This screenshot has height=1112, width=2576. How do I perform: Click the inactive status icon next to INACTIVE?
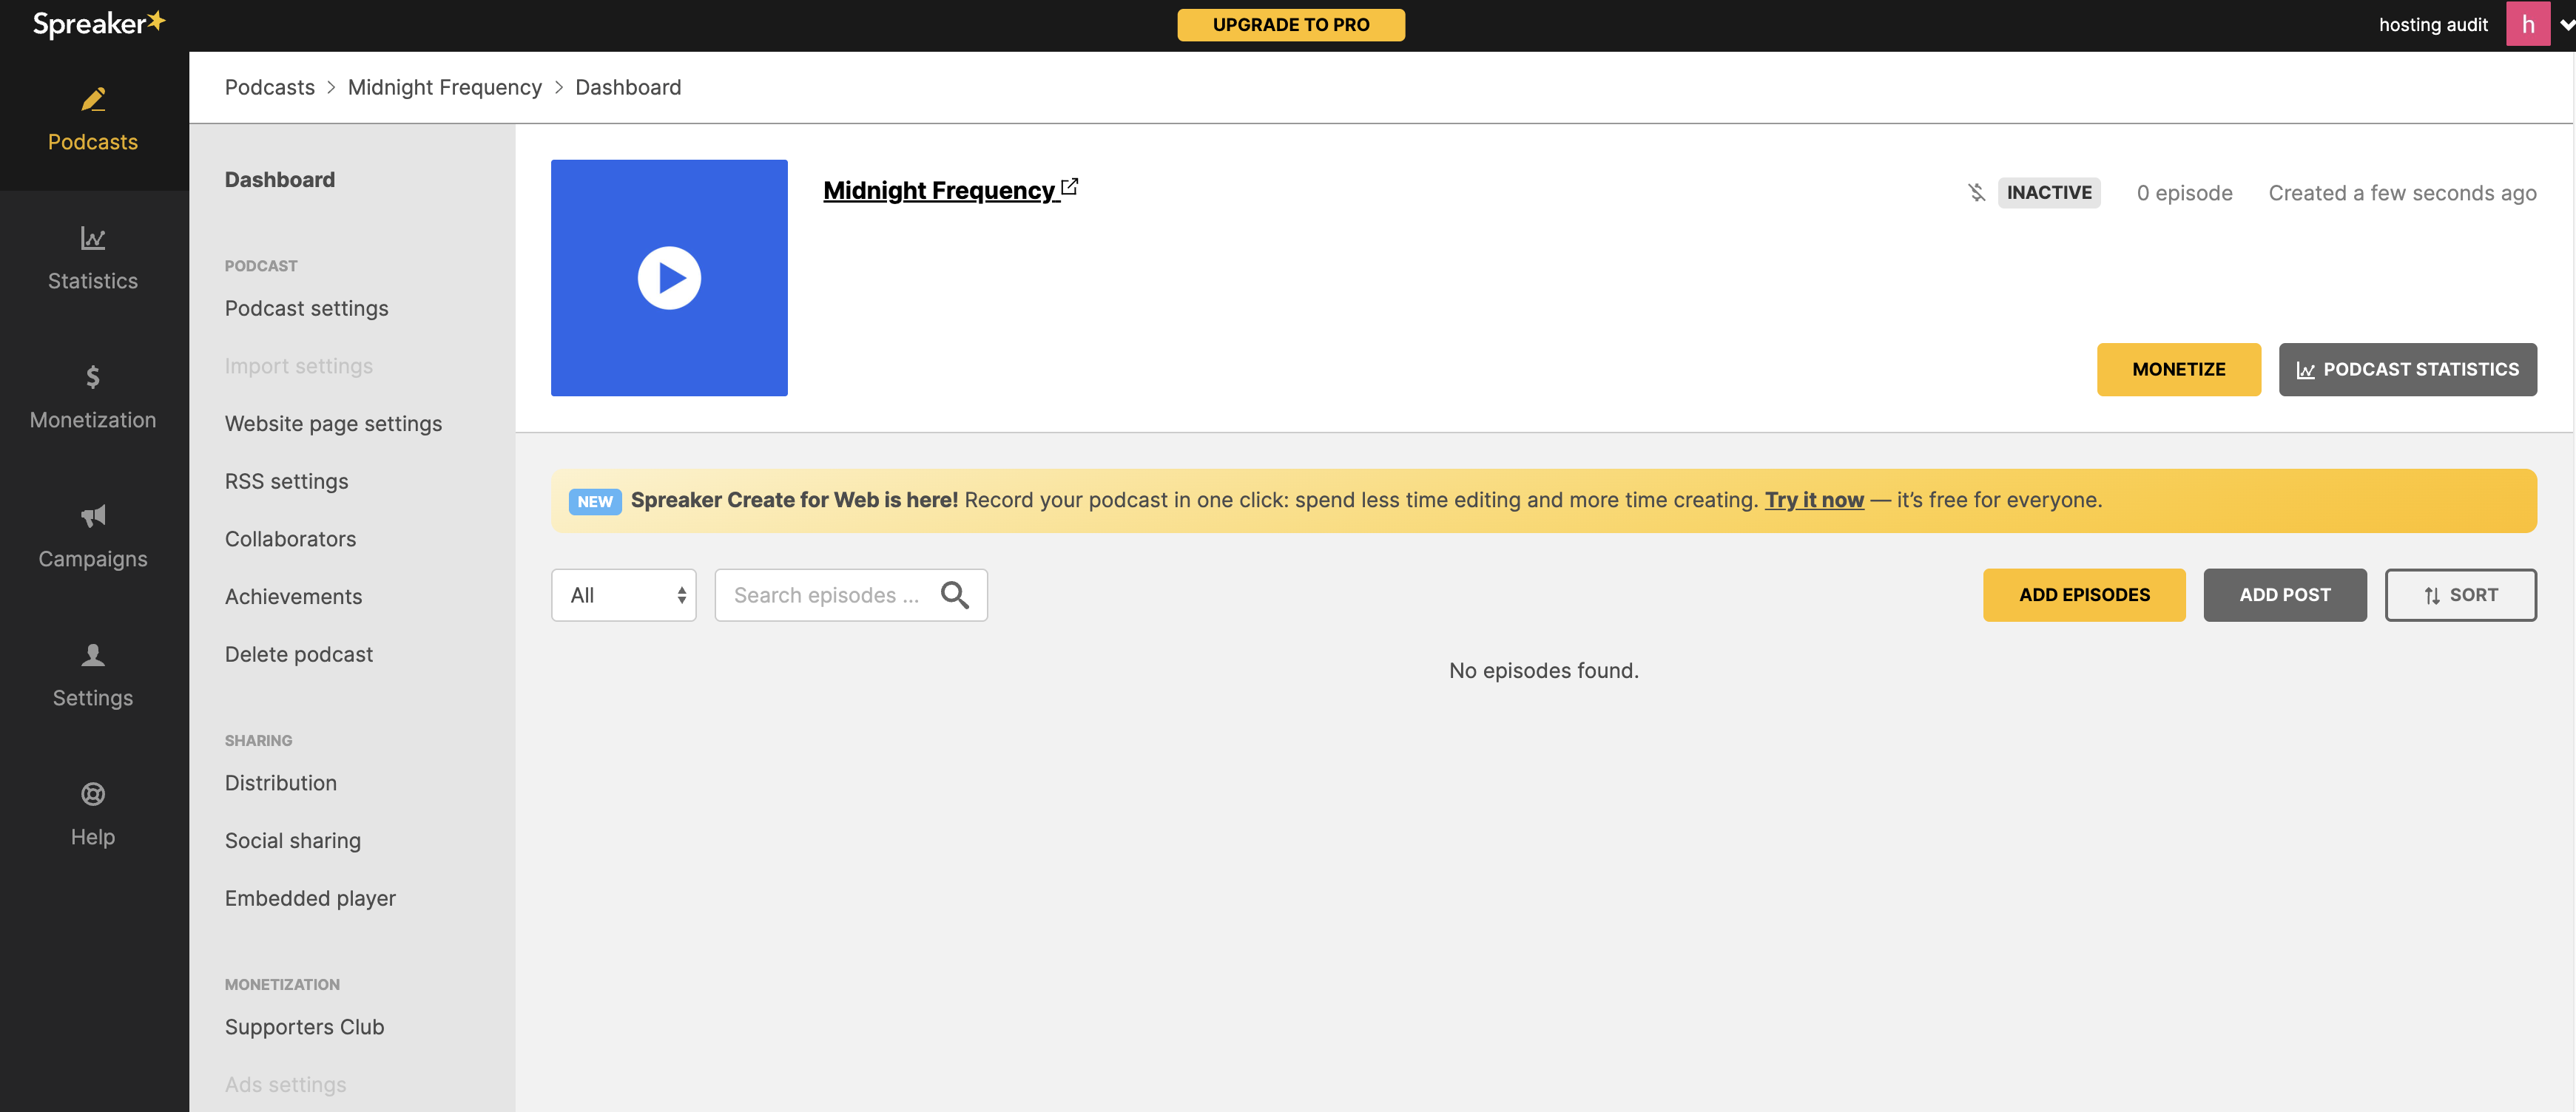tap(1977, 193)
